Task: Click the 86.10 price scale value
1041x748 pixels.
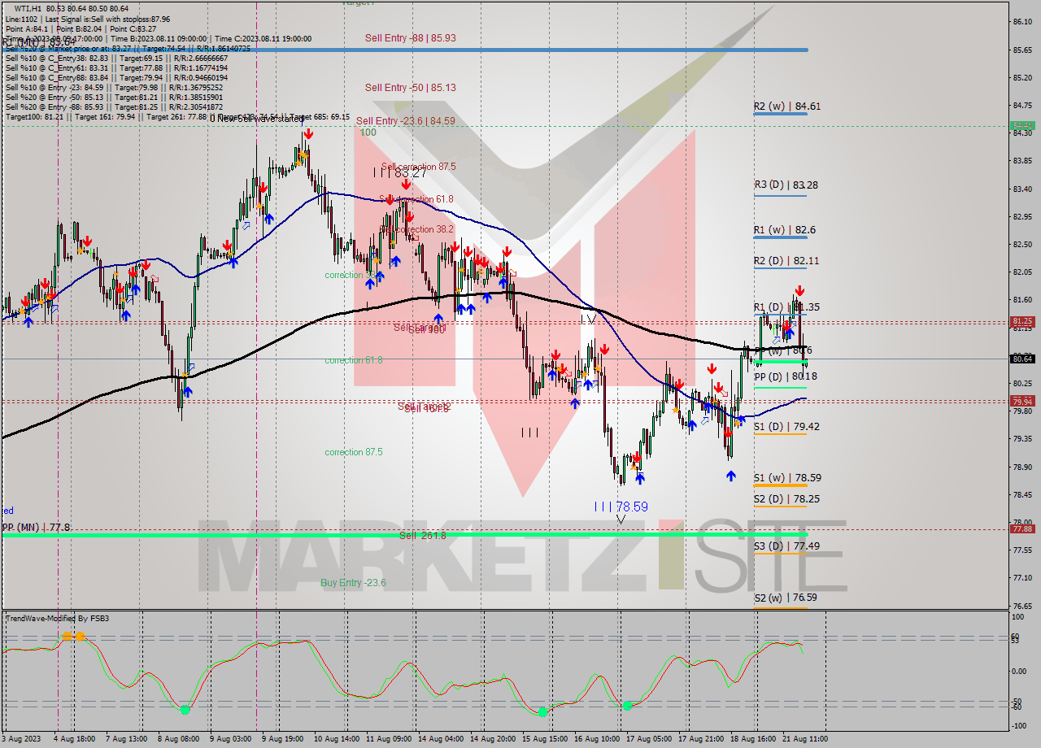Action: 1022,21
